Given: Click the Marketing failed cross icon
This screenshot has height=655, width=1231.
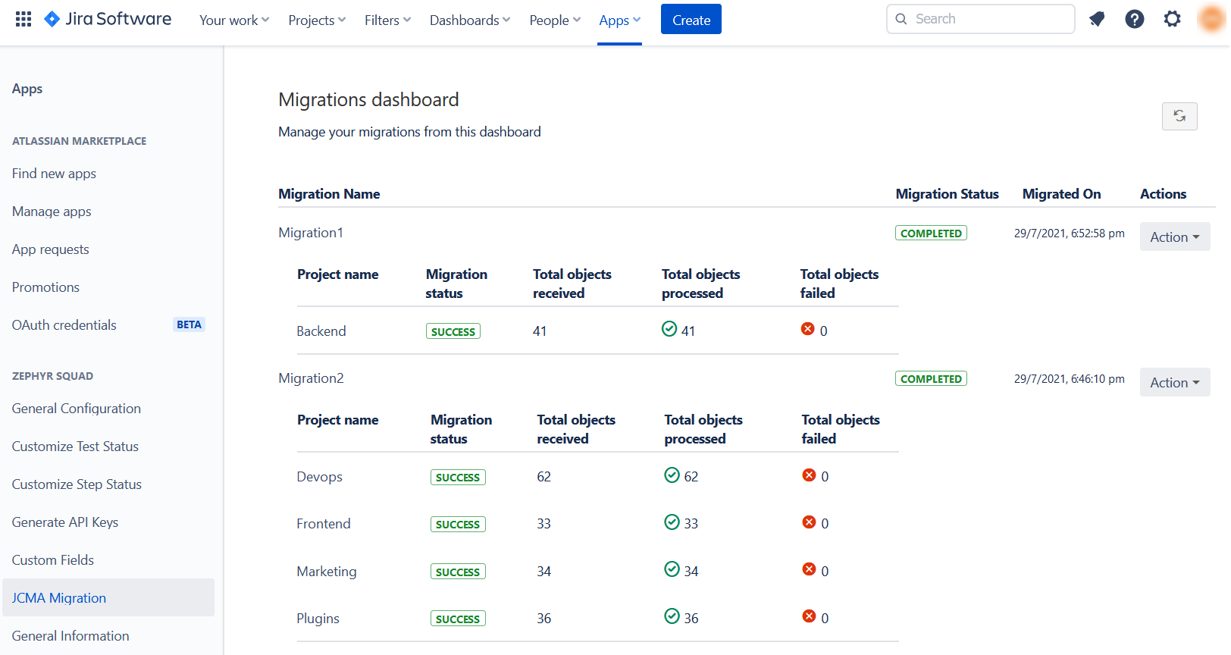Looking at the screenshot, I should 810,569.
